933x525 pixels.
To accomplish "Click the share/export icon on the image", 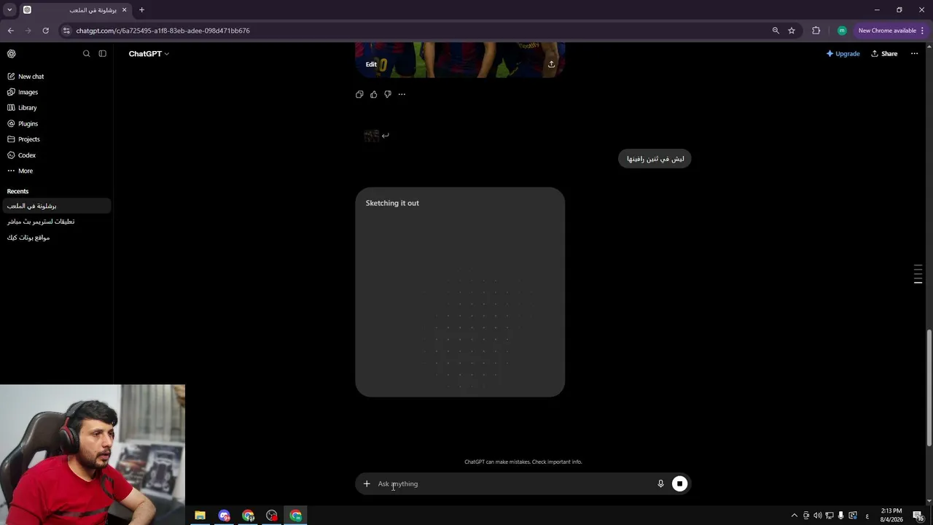I will click(551, 64).
